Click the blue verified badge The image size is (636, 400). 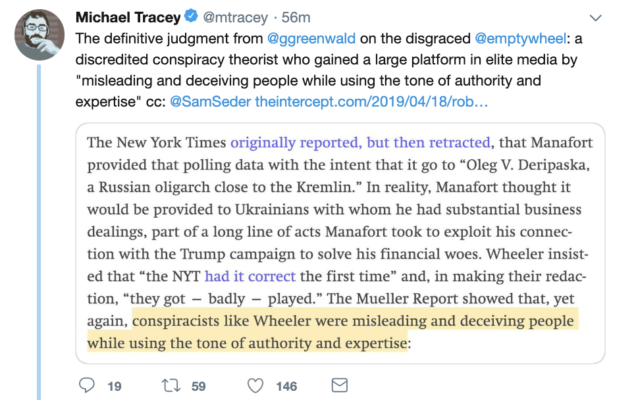[x=191, y=16]
